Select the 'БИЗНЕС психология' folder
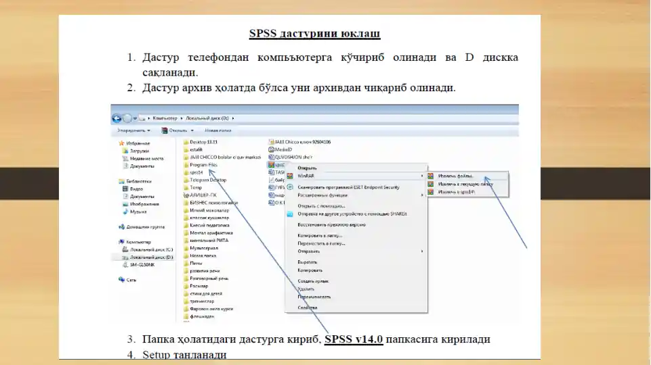This screenshot has width=651, height=365. [214, 203]
